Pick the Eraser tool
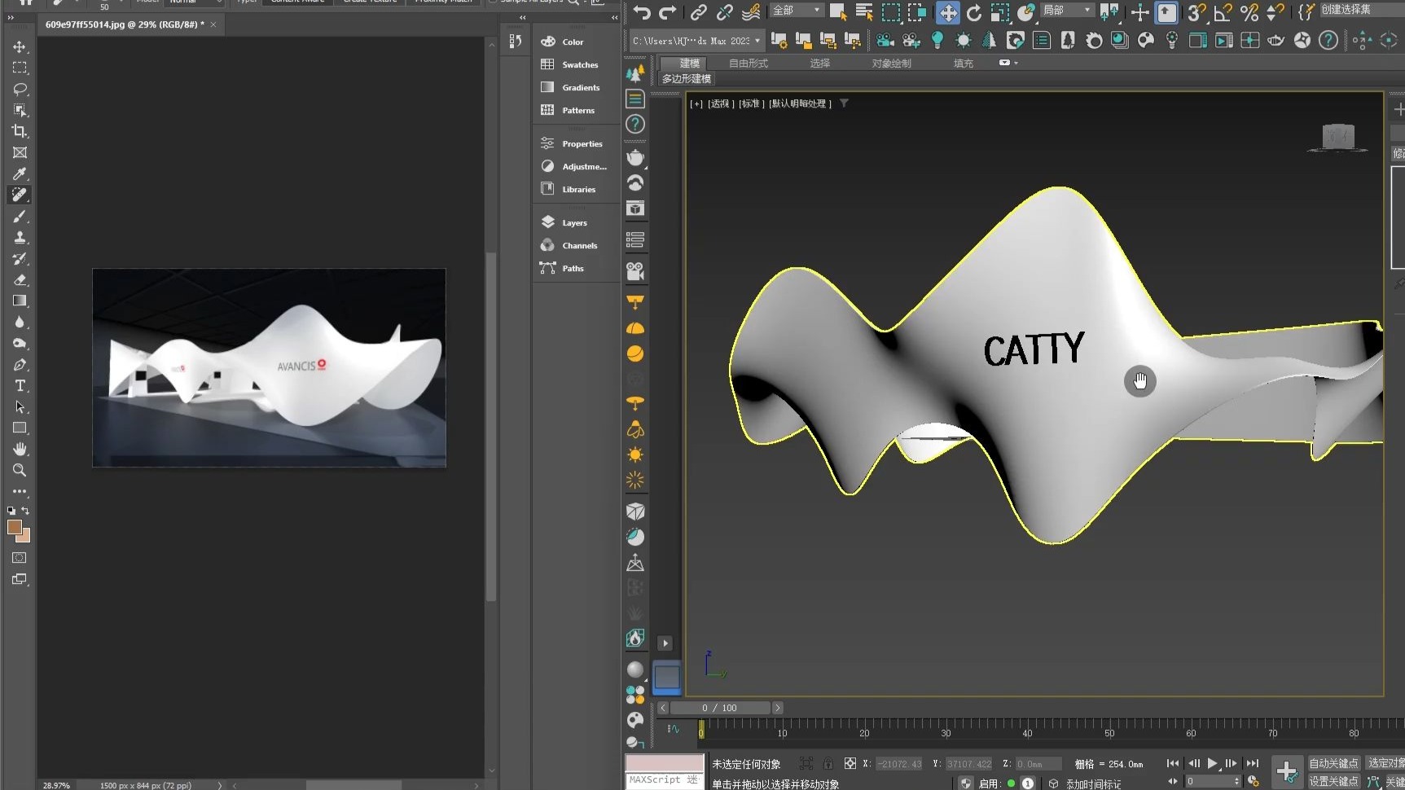The height and width of the screenshot is (790, 1405). click(20, 280)
